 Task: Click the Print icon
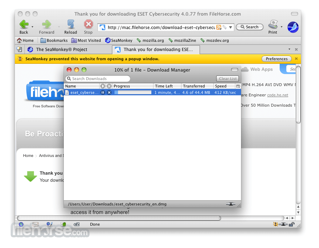pos(273,24)
